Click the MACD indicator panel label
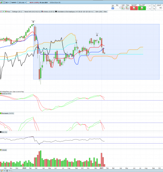Screen dimensions: 163x172 pyautogui.click(x=6, y=94)
